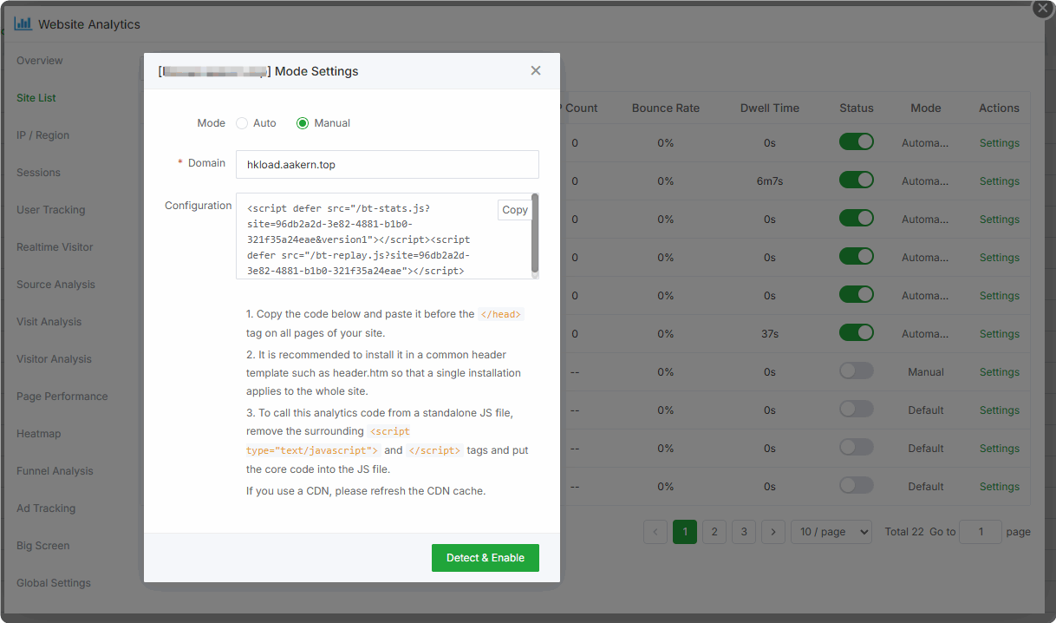The width and height of the screenshot is (1056, 623).
Task: Enable status switch in the Manual mode row
Action: click(x=857, y=371)
